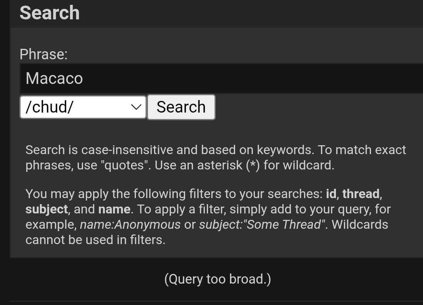Click the bold "subject" filter keyword

[x=46, y=209]
